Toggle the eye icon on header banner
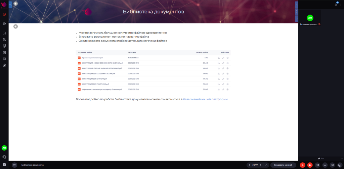 tap(15, 3)
